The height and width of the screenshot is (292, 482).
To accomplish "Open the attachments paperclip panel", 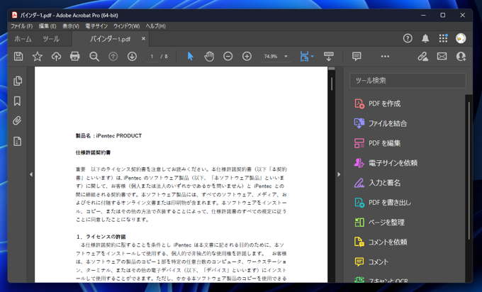I will [x=17, y=120].
